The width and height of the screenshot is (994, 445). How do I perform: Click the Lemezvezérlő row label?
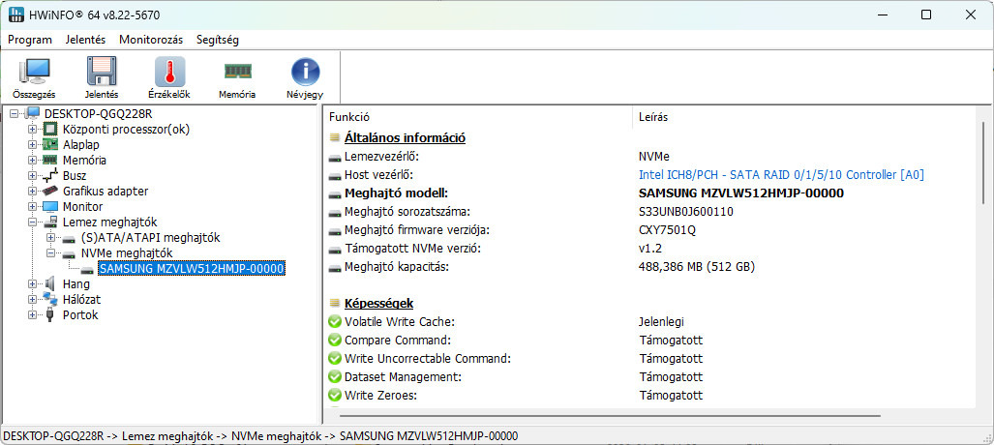tap(382, 156)
